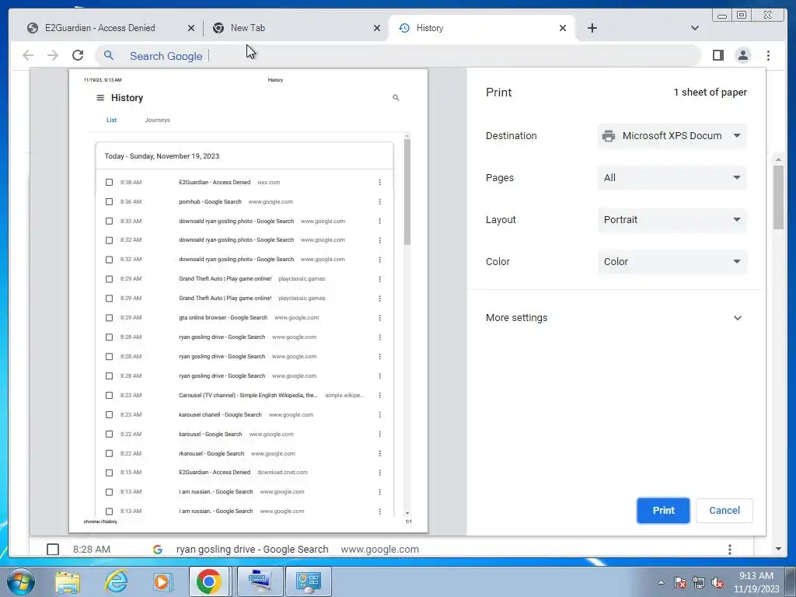Image resolution: width=796 pixels, height=597 pixels.
Task: Tick the checkbox for rkarousel Google Search entry
Action: click(x=109, y=453)
